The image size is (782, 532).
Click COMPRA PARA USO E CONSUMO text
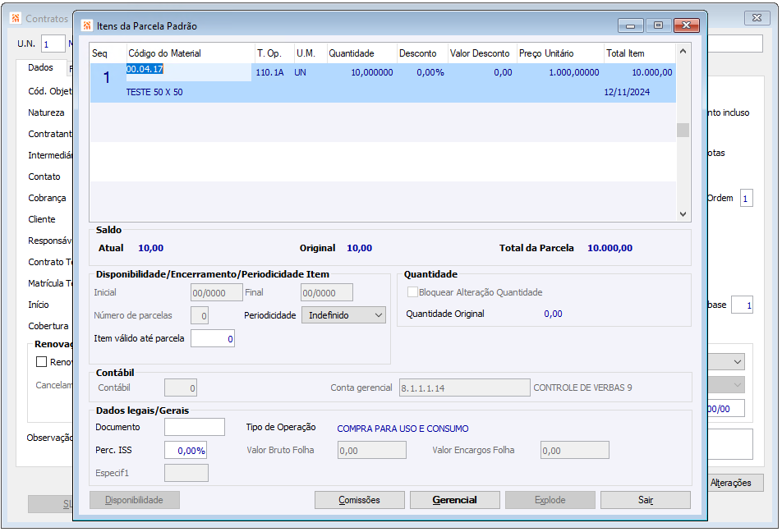click(x=403, y=429)
